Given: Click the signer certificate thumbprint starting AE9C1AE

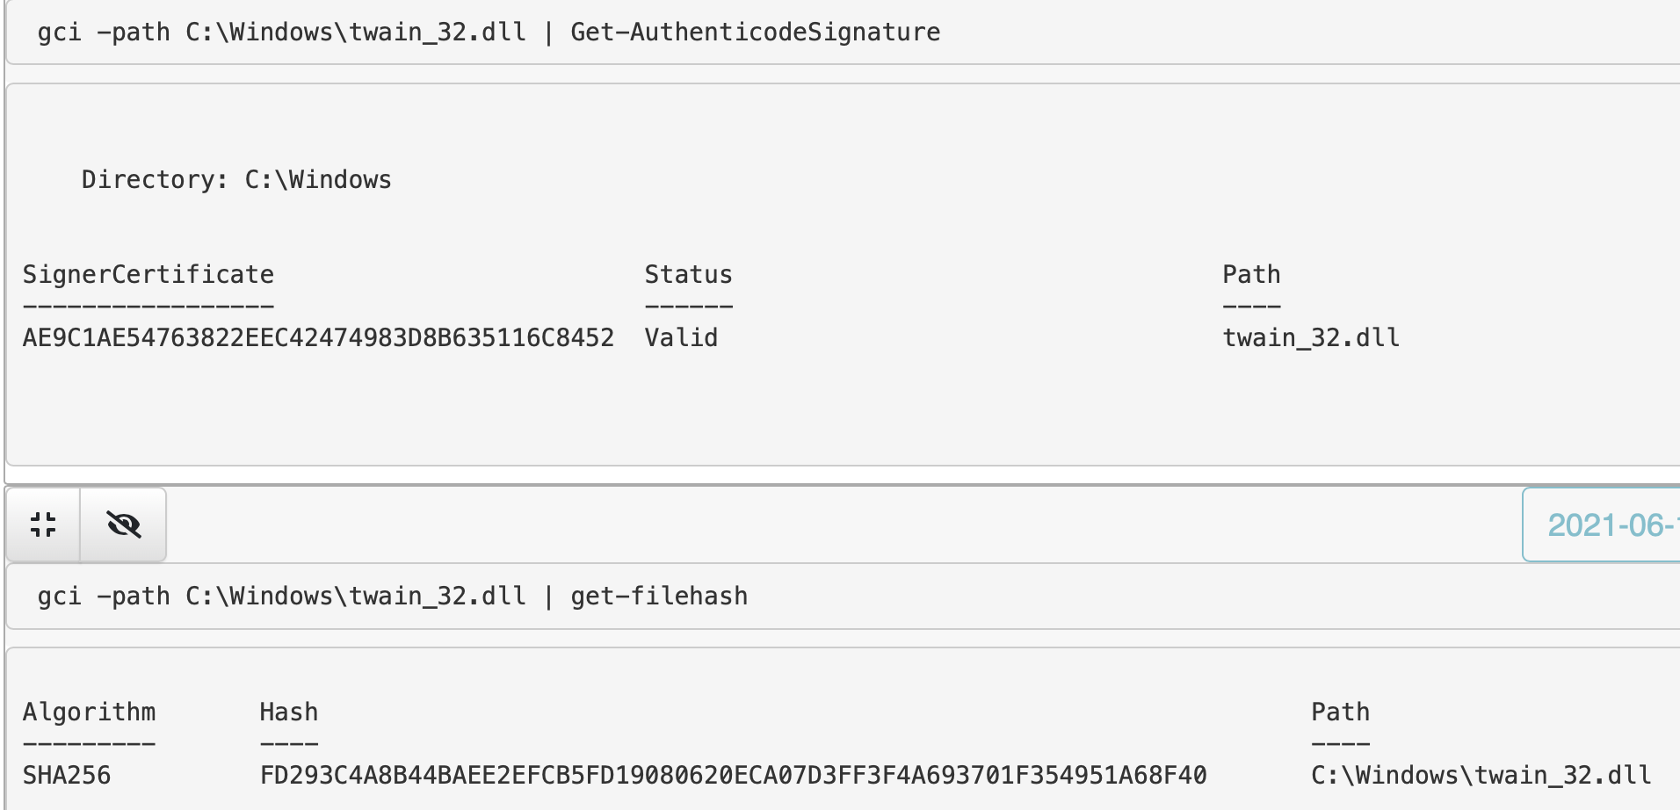Looking at the screenshot, I should click(318, 338).
